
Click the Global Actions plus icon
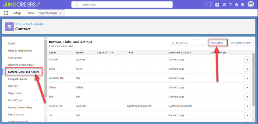tap(217, 5)
